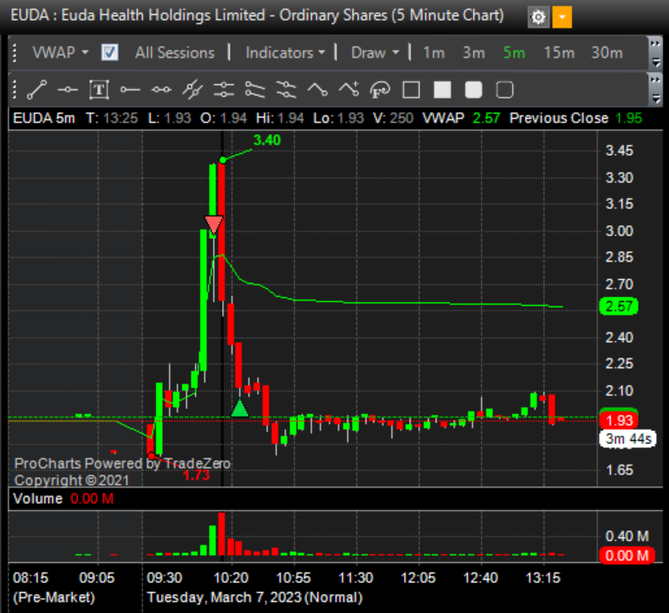
Task: Open the orange dropdown arrow button
Action: [562, 17]
